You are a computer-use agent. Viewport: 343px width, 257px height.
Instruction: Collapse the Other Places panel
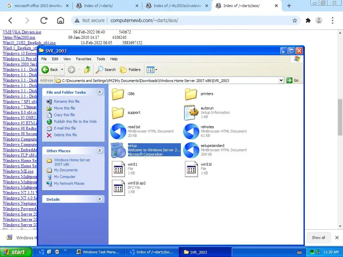coord(100,151)
